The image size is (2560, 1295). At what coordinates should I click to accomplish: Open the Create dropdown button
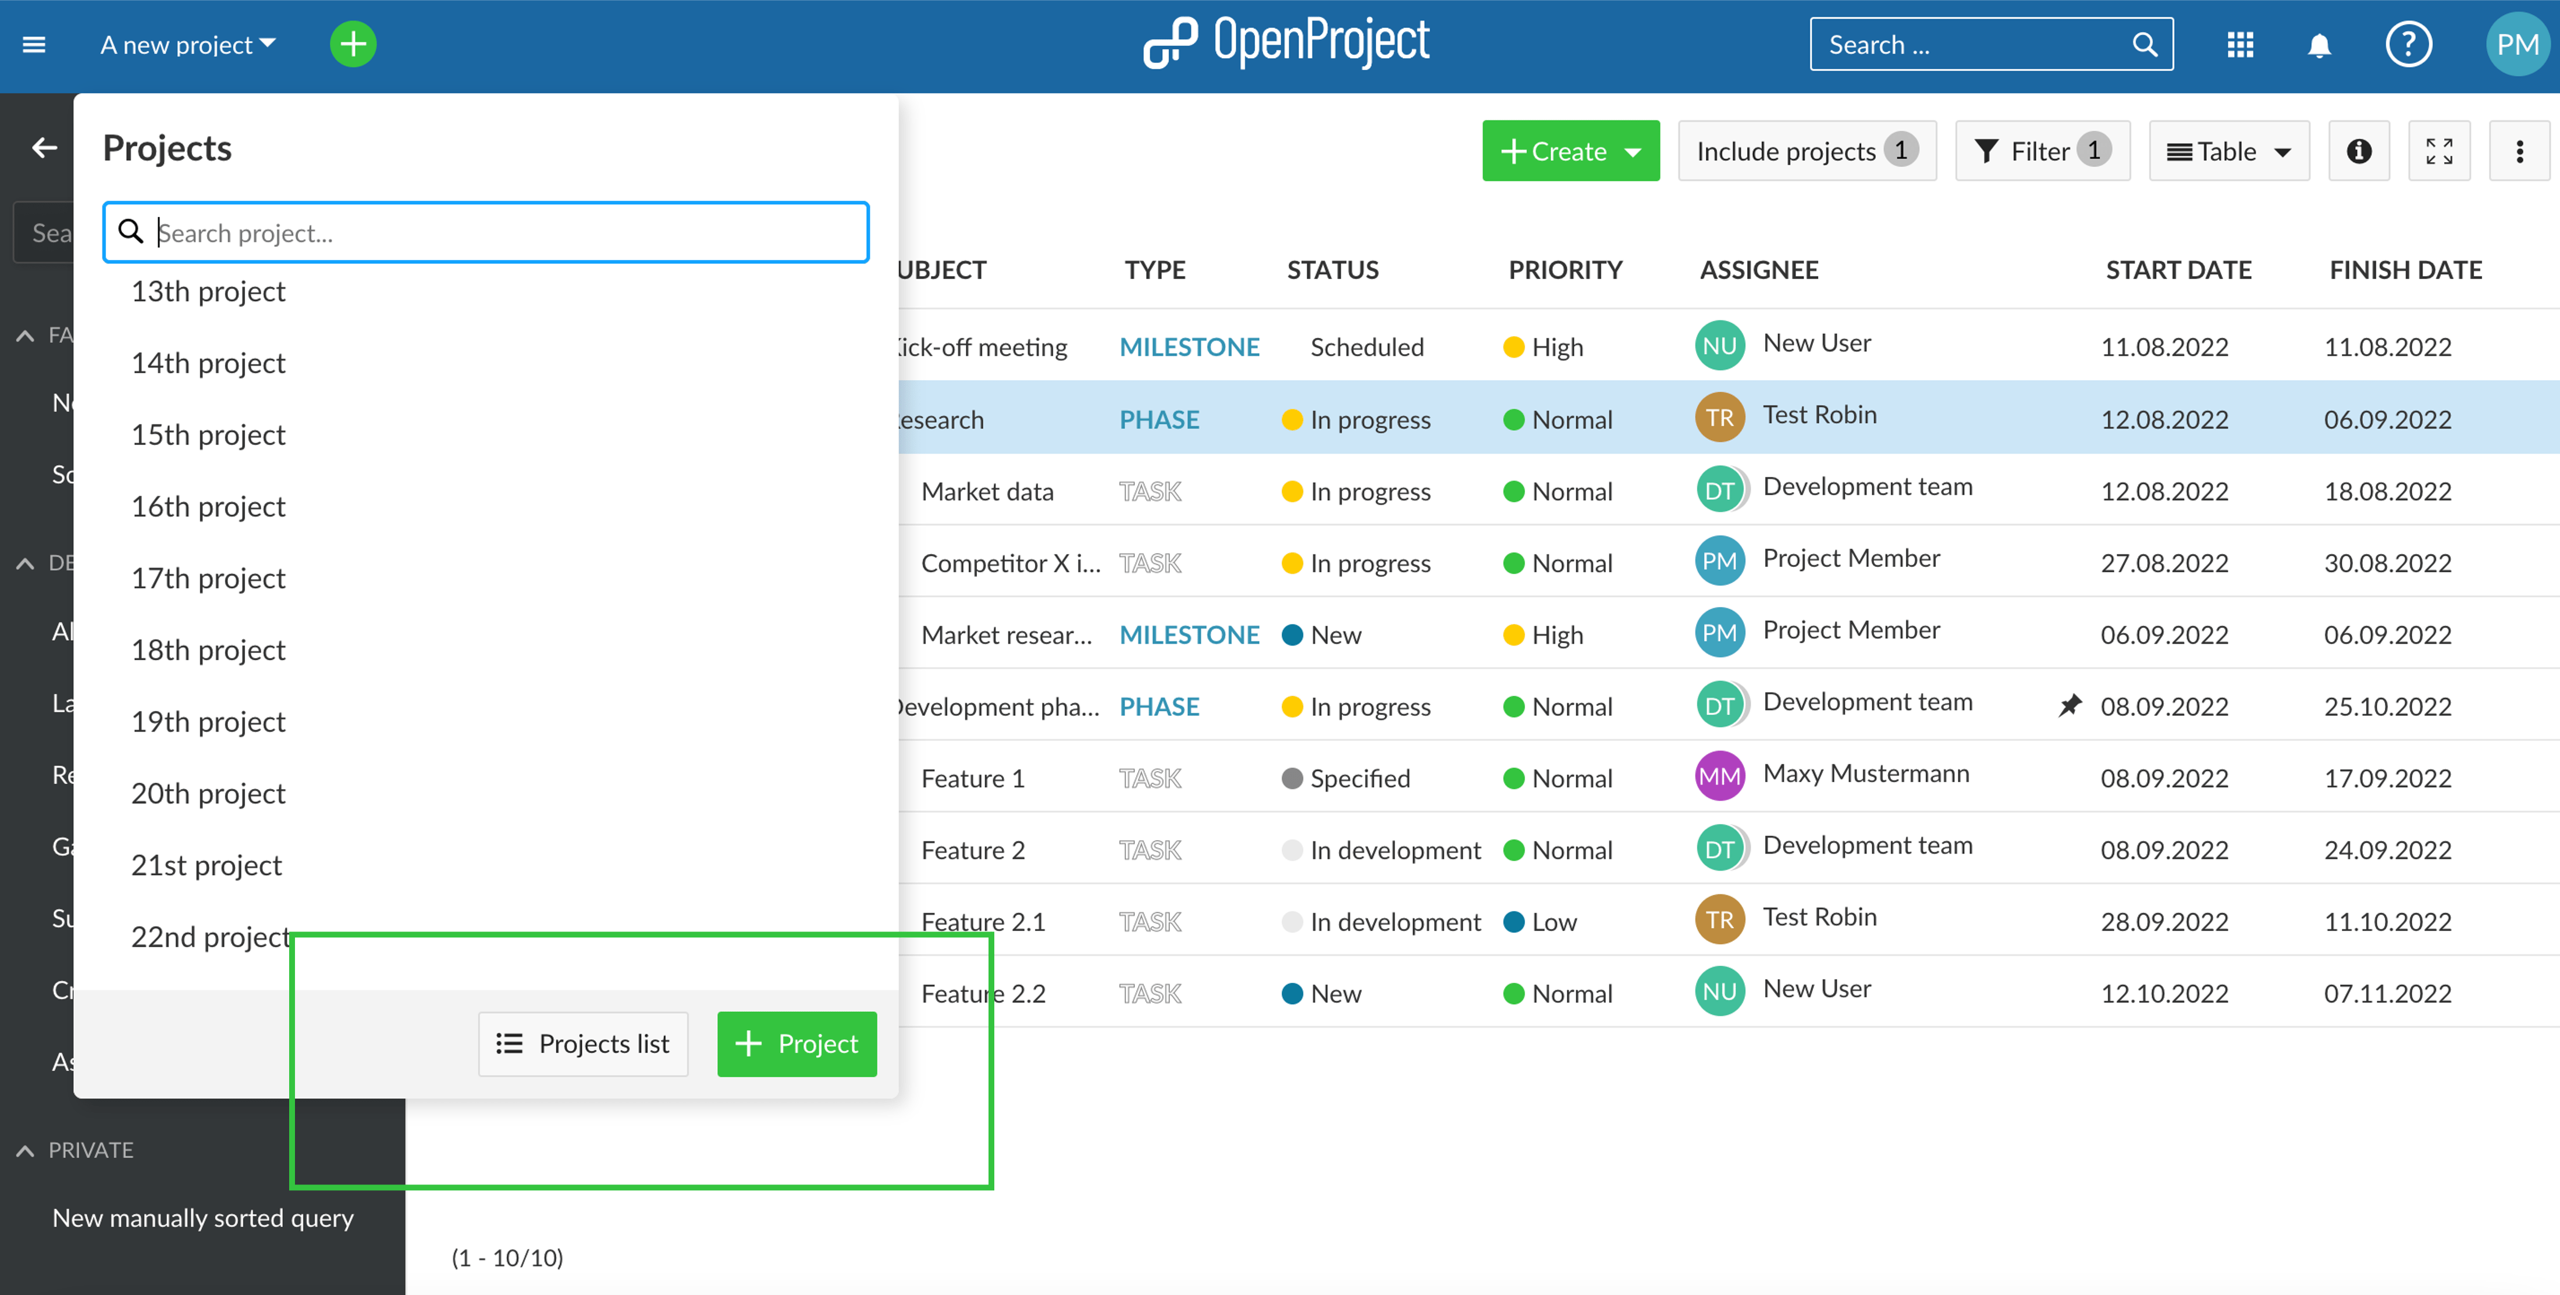click(1570, 151)
